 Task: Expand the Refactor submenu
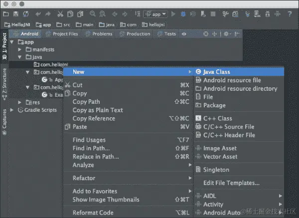pyautogui.click(x=128, y=178)
